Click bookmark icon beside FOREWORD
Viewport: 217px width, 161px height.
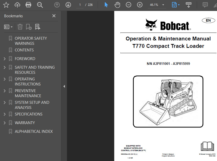[x=10, y=59]
